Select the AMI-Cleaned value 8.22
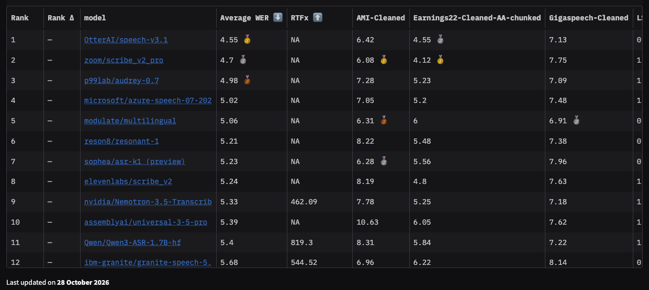 (x=365, y=141)
